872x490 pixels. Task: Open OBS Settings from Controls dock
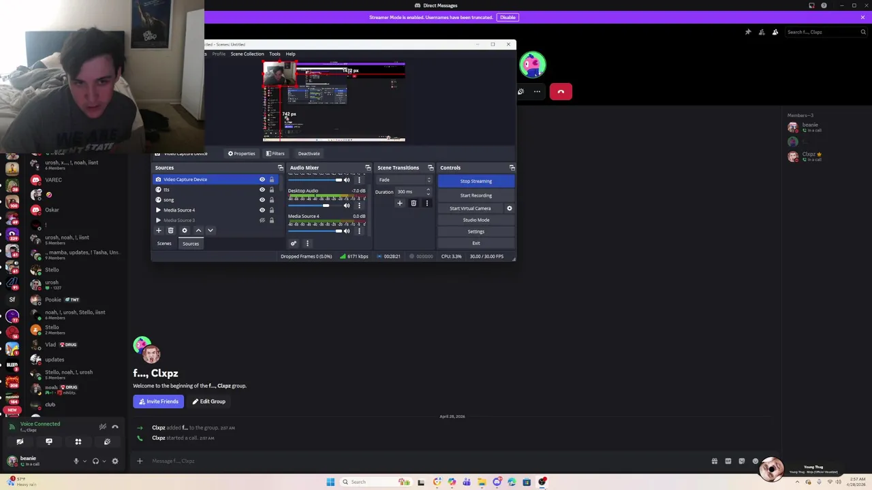[x=476, y=231]
